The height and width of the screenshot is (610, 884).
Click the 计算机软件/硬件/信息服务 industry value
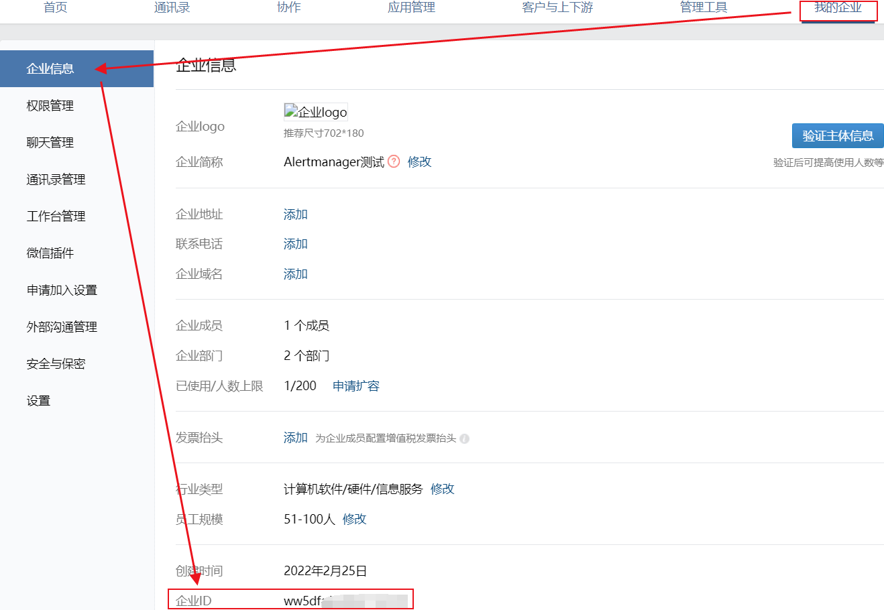click(x=353, y=489)
